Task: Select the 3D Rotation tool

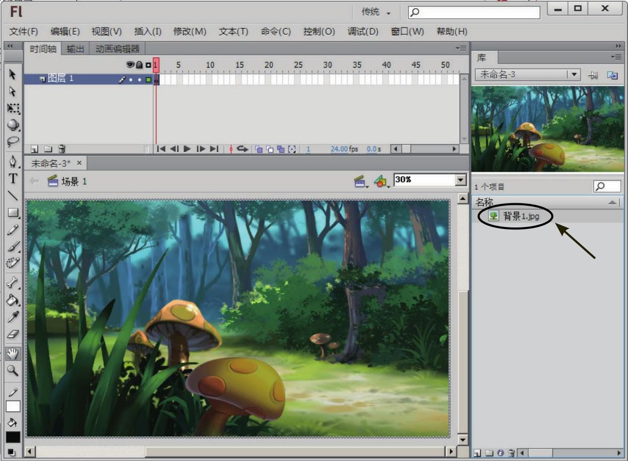Action: pyautogui.click(x=13, y=125)
